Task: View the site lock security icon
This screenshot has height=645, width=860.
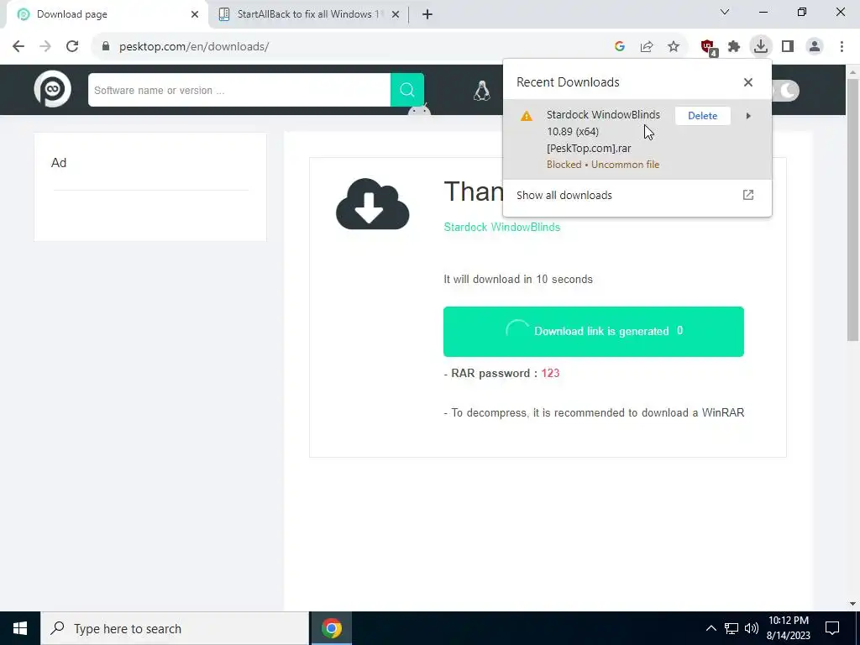Action: [106, 47]
